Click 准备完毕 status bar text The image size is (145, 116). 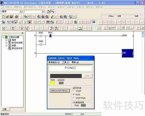coord(5,114)
